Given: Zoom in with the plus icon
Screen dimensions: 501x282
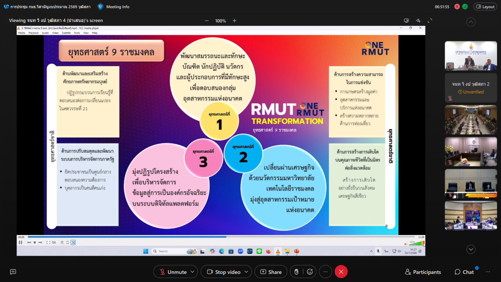Looking at the screenshot, I should point(234,21).
